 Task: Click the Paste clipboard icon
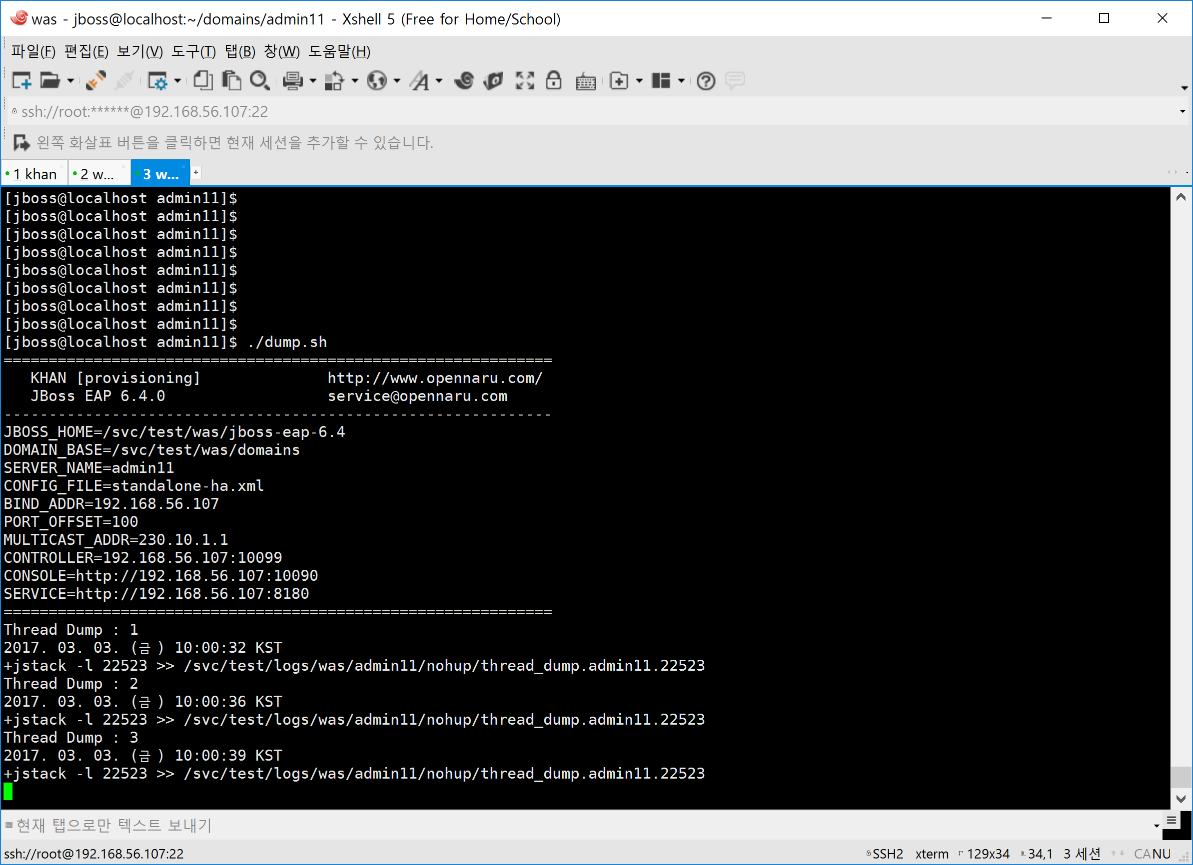pyautogui.click(x=231, y=81)
